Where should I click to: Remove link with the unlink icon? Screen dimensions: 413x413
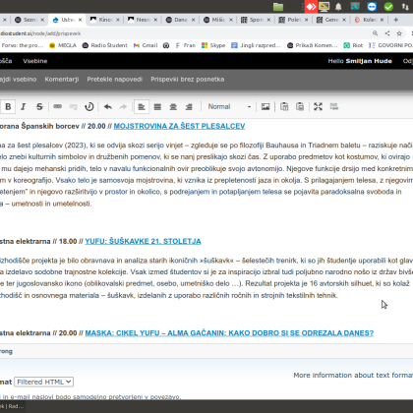73,106
